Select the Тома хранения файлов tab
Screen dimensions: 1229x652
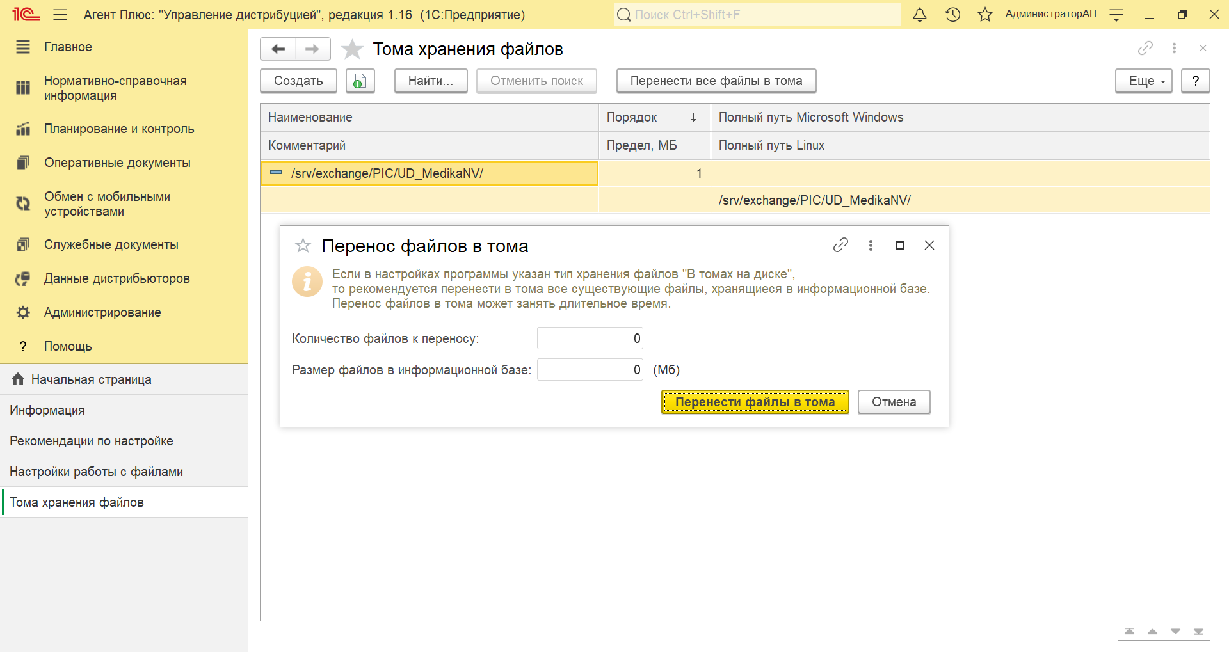pos(124,502)
